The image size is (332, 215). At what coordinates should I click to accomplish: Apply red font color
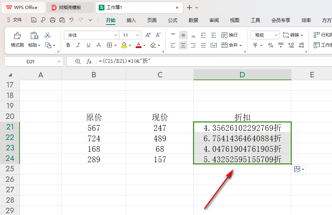pyautogui.click(x=139, y=45)
